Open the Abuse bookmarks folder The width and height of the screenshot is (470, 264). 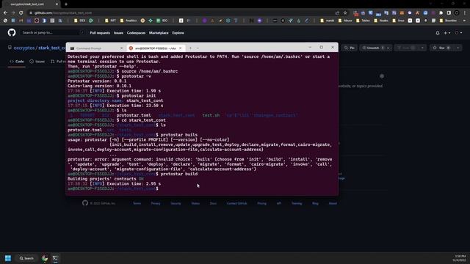point(345,21)
